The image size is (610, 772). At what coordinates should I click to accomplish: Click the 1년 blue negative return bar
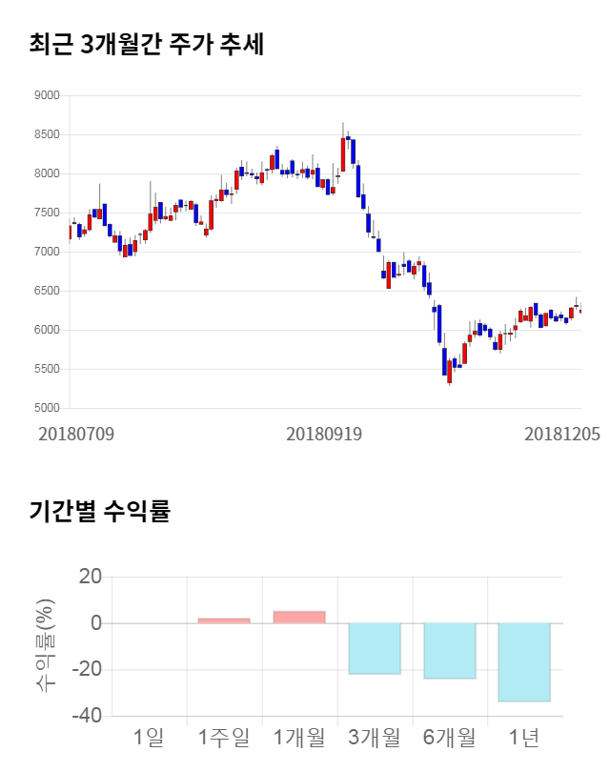524,661
